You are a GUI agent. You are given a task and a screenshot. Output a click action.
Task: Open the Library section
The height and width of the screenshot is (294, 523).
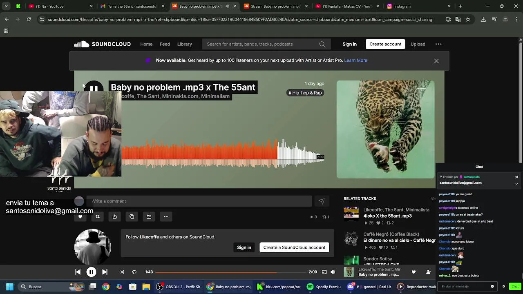pyautogui.click(x=184, y=44)
